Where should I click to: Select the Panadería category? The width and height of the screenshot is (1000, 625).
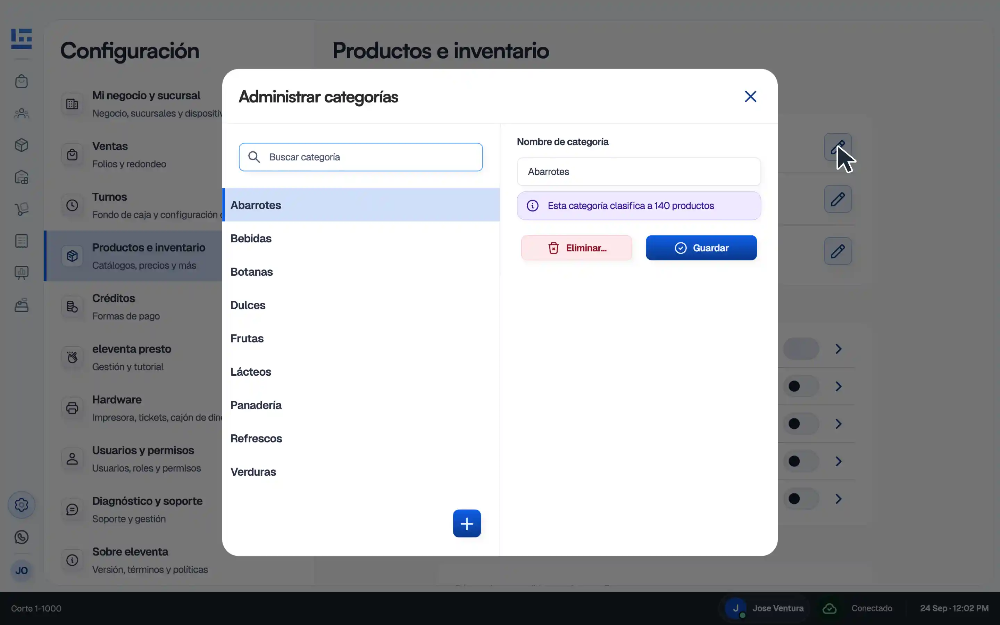coord(361,405)
